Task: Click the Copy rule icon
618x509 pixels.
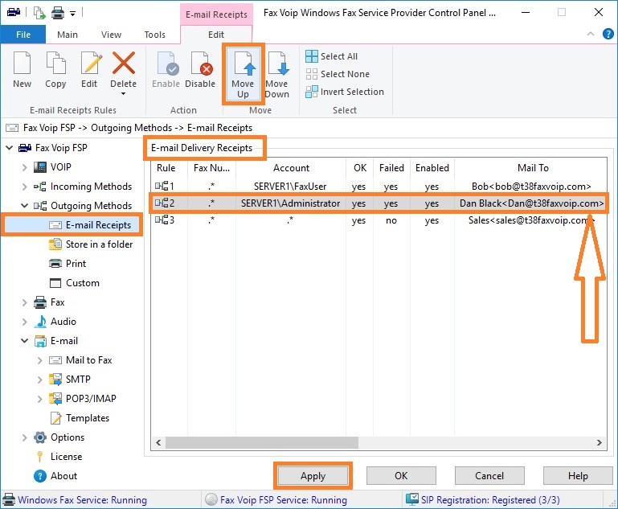Action: [x=55, y=63]
